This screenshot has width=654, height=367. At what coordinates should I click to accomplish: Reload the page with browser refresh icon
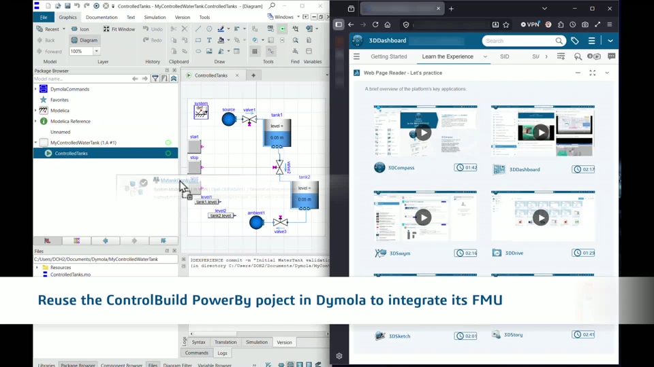coord(375,24)
